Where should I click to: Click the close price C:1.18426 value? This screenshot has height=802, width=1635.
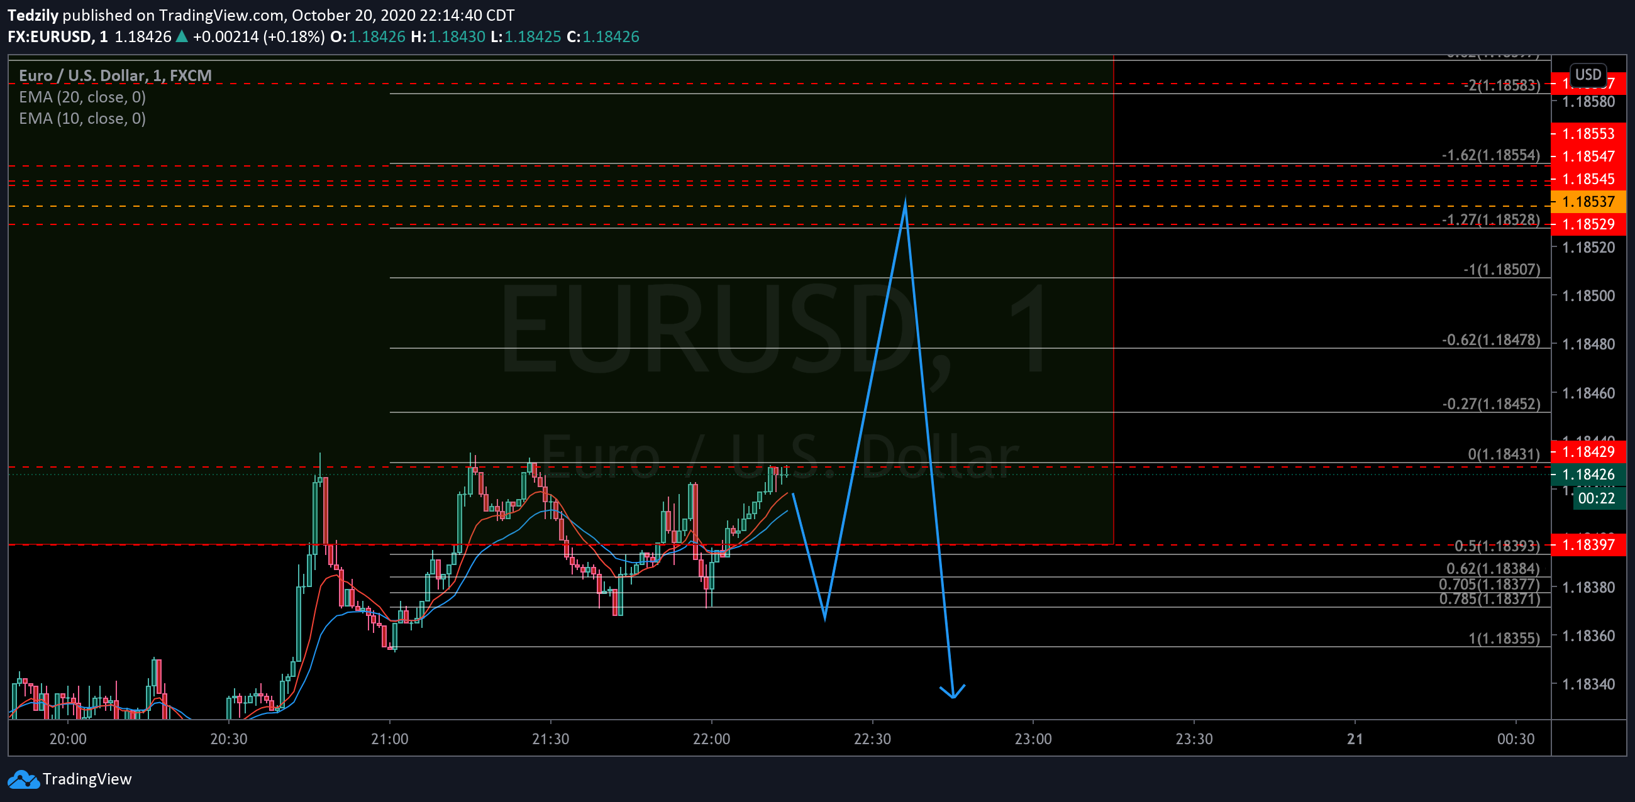click(x=603, y=37)
